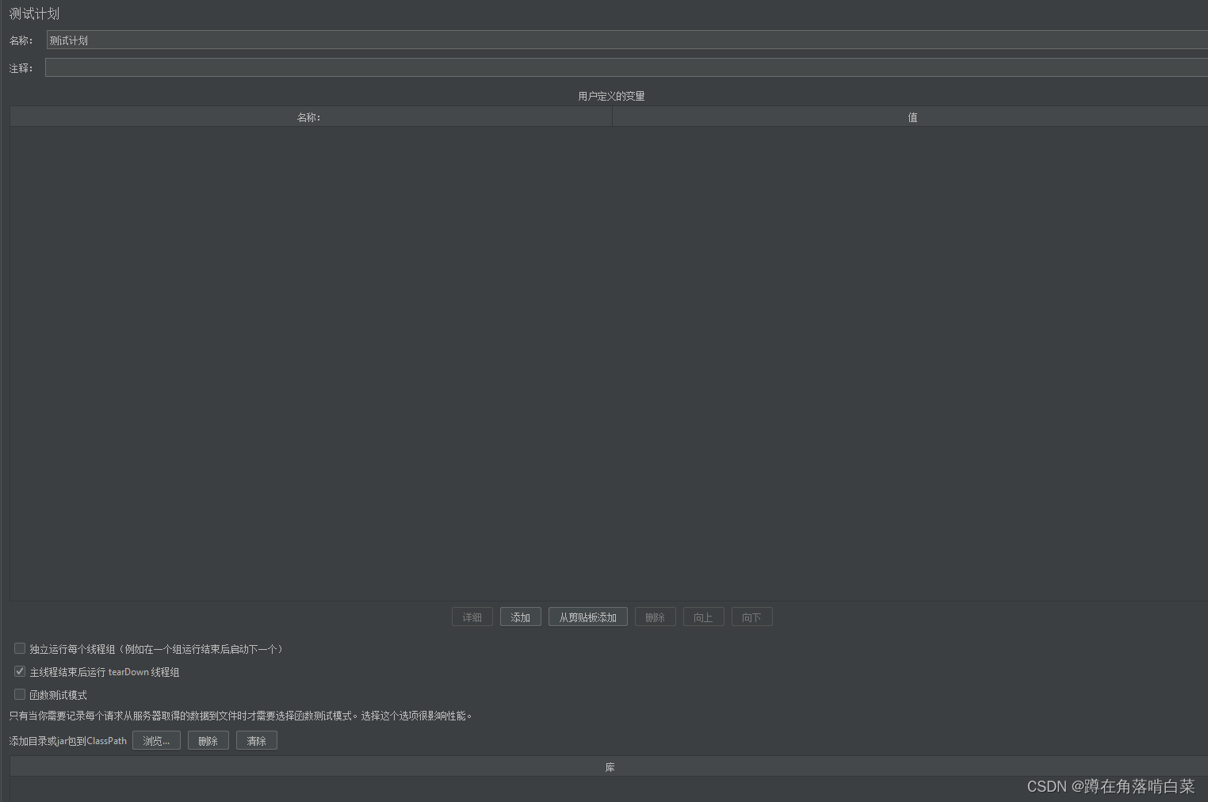
Task: Click the 添加目录或jar包到ClassPath label
Action: (68, 741)
